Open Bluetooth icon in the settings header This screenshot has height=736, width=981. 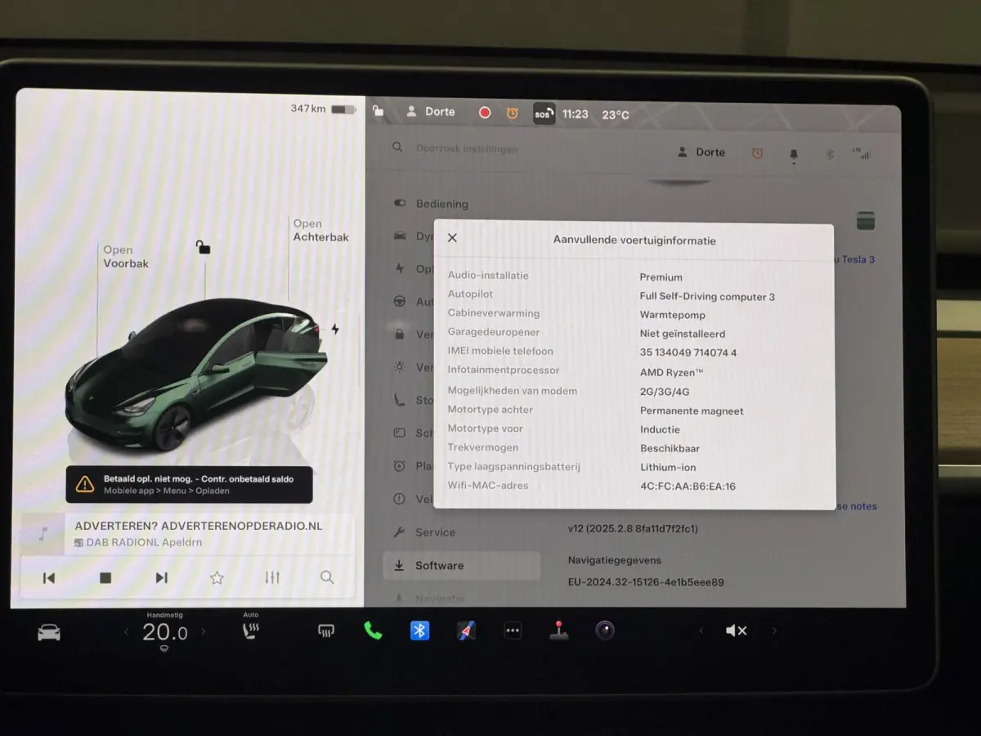click(828, 154)
